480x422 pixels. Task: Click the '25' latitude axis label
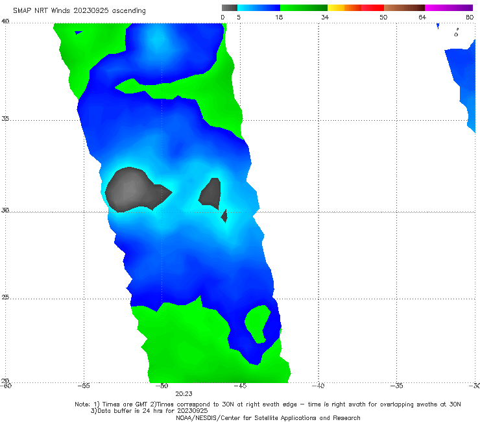point(5,297)
